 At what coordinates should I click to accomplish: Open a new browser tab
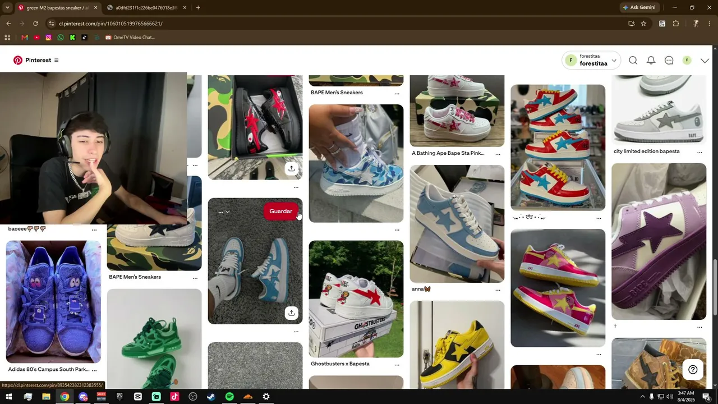[198, 8]
